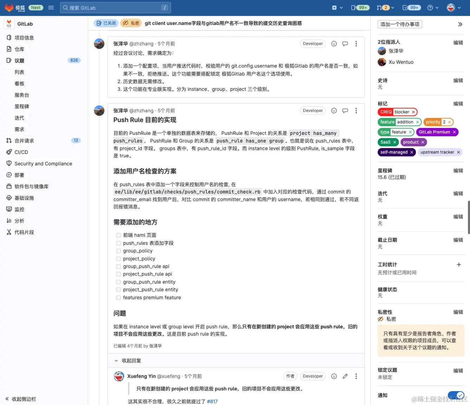Check the group_push_rule api task
This screenshot has height=405, width=470.
point(118,266)
